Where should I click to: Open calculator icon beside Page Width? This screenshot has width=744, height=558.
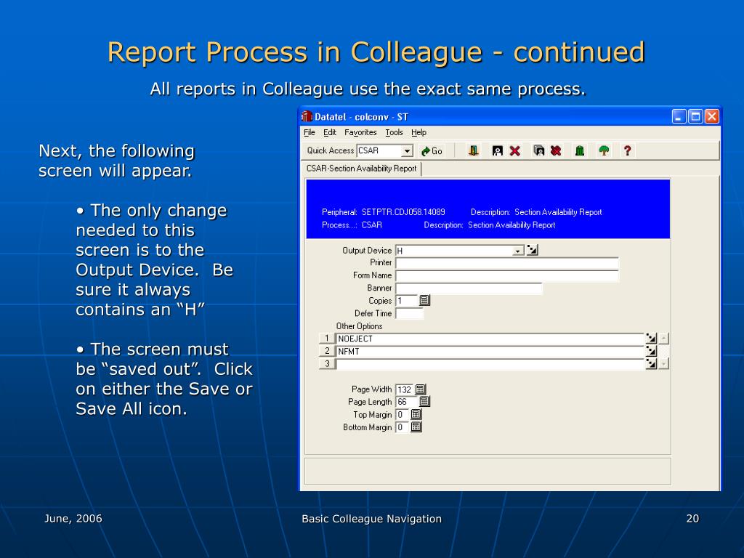tap(421, 389)
